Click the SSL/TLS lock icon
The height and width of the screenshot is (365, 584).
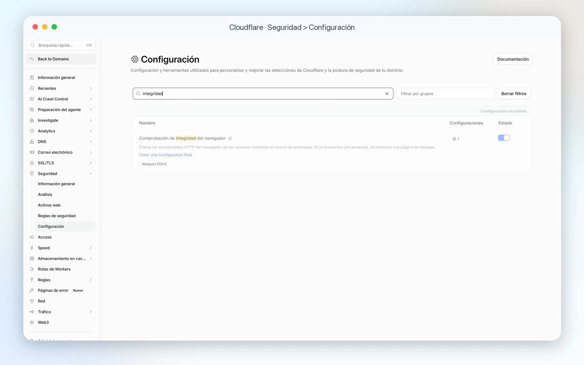click(32, 163)
